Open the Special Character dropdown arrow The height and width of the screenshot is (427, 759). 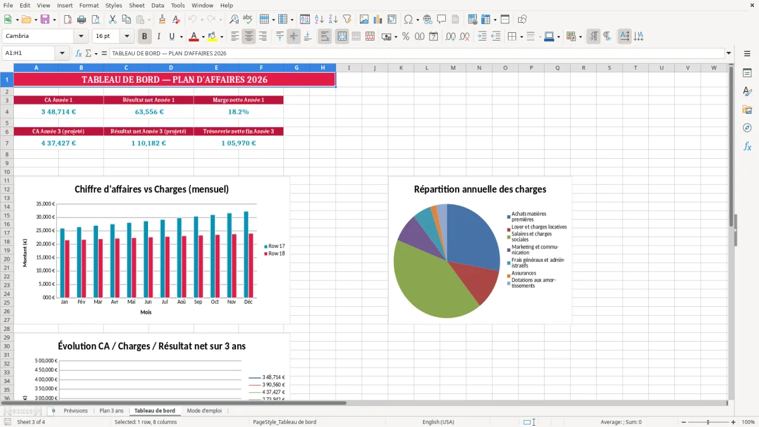(x=417, y=20)
